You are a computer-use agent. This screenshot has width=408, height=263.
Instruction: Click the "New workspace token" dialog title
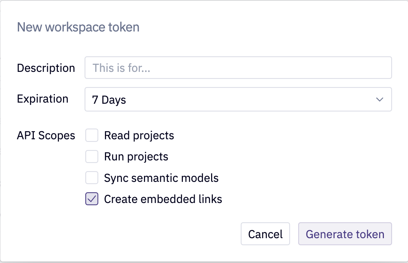point(78,27)
